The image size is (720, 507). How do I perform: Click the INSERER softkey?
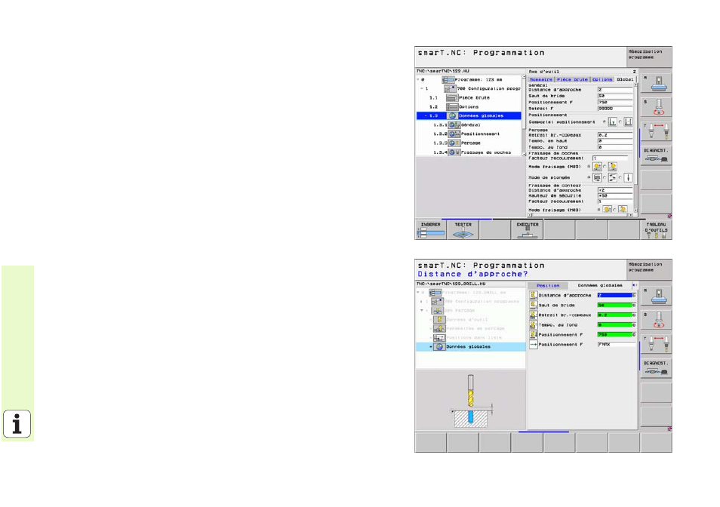pos(431,229)
